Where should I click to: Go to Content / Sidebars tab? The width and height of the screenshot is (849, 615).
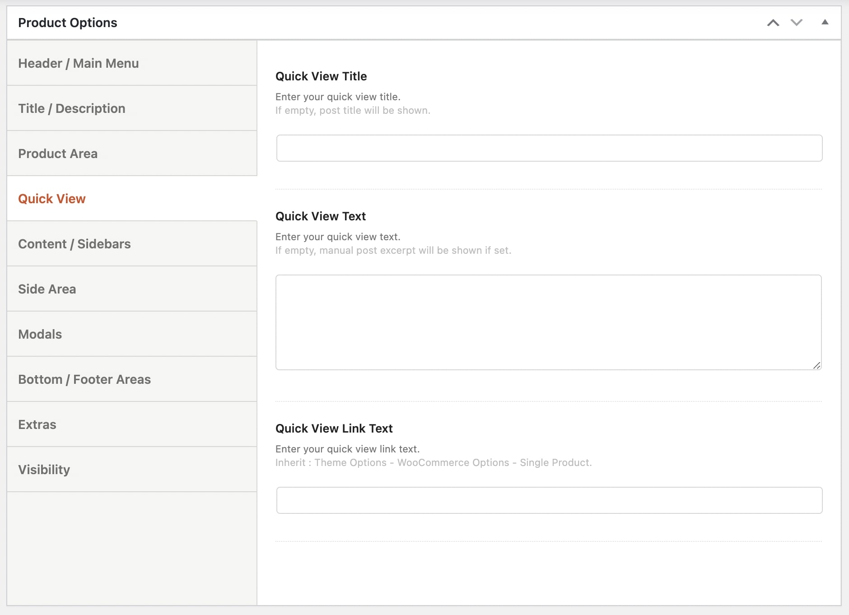click(75, 244)
